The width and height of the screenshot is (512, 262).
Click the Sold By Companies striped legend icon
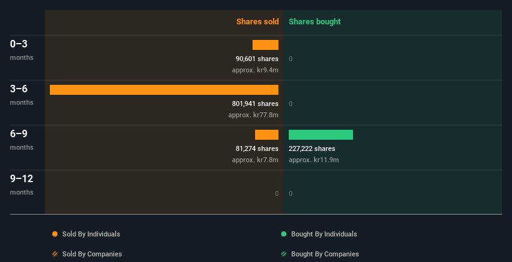[55, 254]
